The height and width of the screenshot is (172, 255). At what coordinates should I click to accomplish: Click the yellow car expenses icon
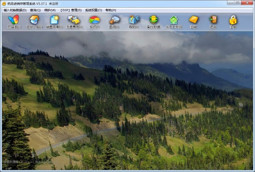(x=74, y=21)
